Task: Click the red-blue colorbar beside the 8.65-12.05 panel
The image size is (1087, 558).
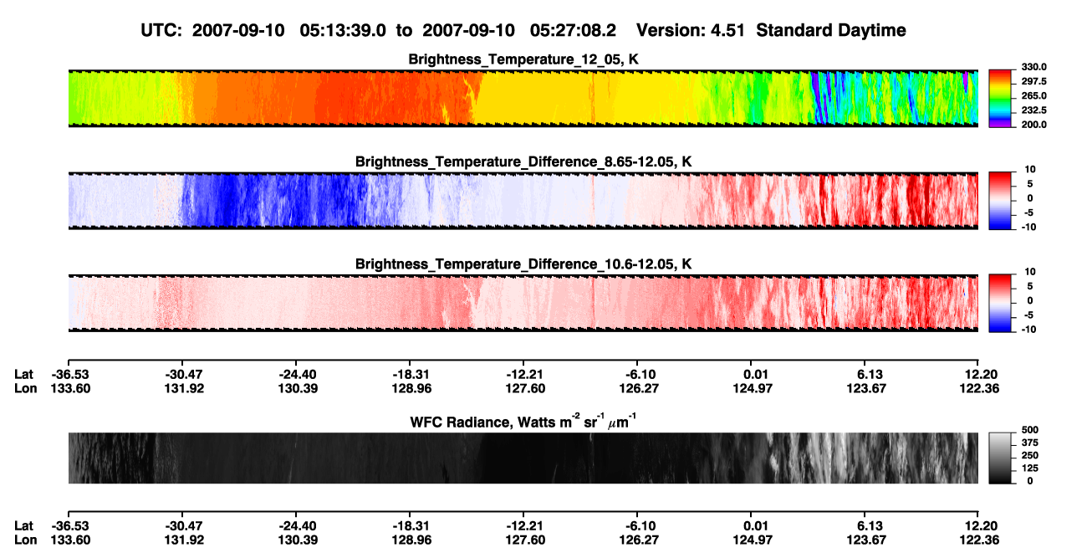Action: 1000,201
